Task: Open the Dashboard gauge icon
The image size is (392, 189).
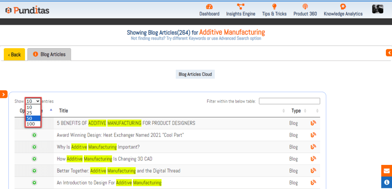Action: pos(209,7)
